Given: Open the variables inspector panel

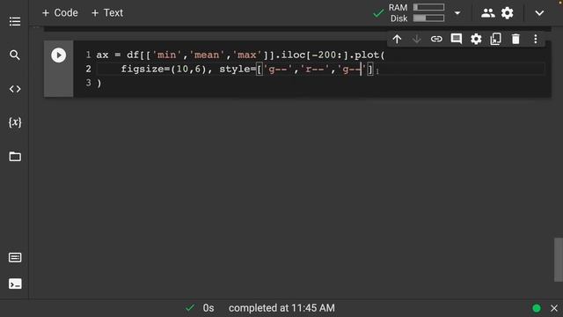Looking at the screenshot, I should [15, 122].
